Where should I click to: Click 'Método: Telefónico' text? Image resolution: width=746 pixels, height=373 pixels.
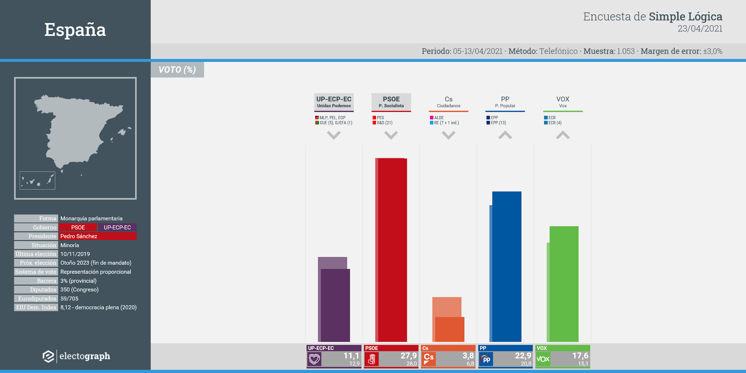(543, 51)
